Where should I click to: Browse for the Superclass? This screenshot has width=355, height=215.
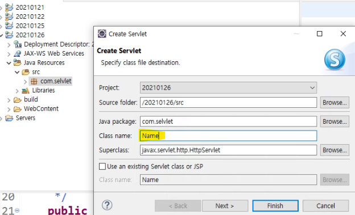click(335, 150)
